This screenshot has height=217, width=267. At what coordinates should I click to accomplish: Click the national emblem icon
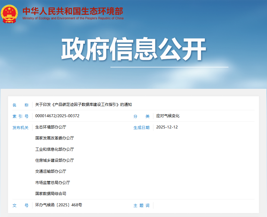9,13
